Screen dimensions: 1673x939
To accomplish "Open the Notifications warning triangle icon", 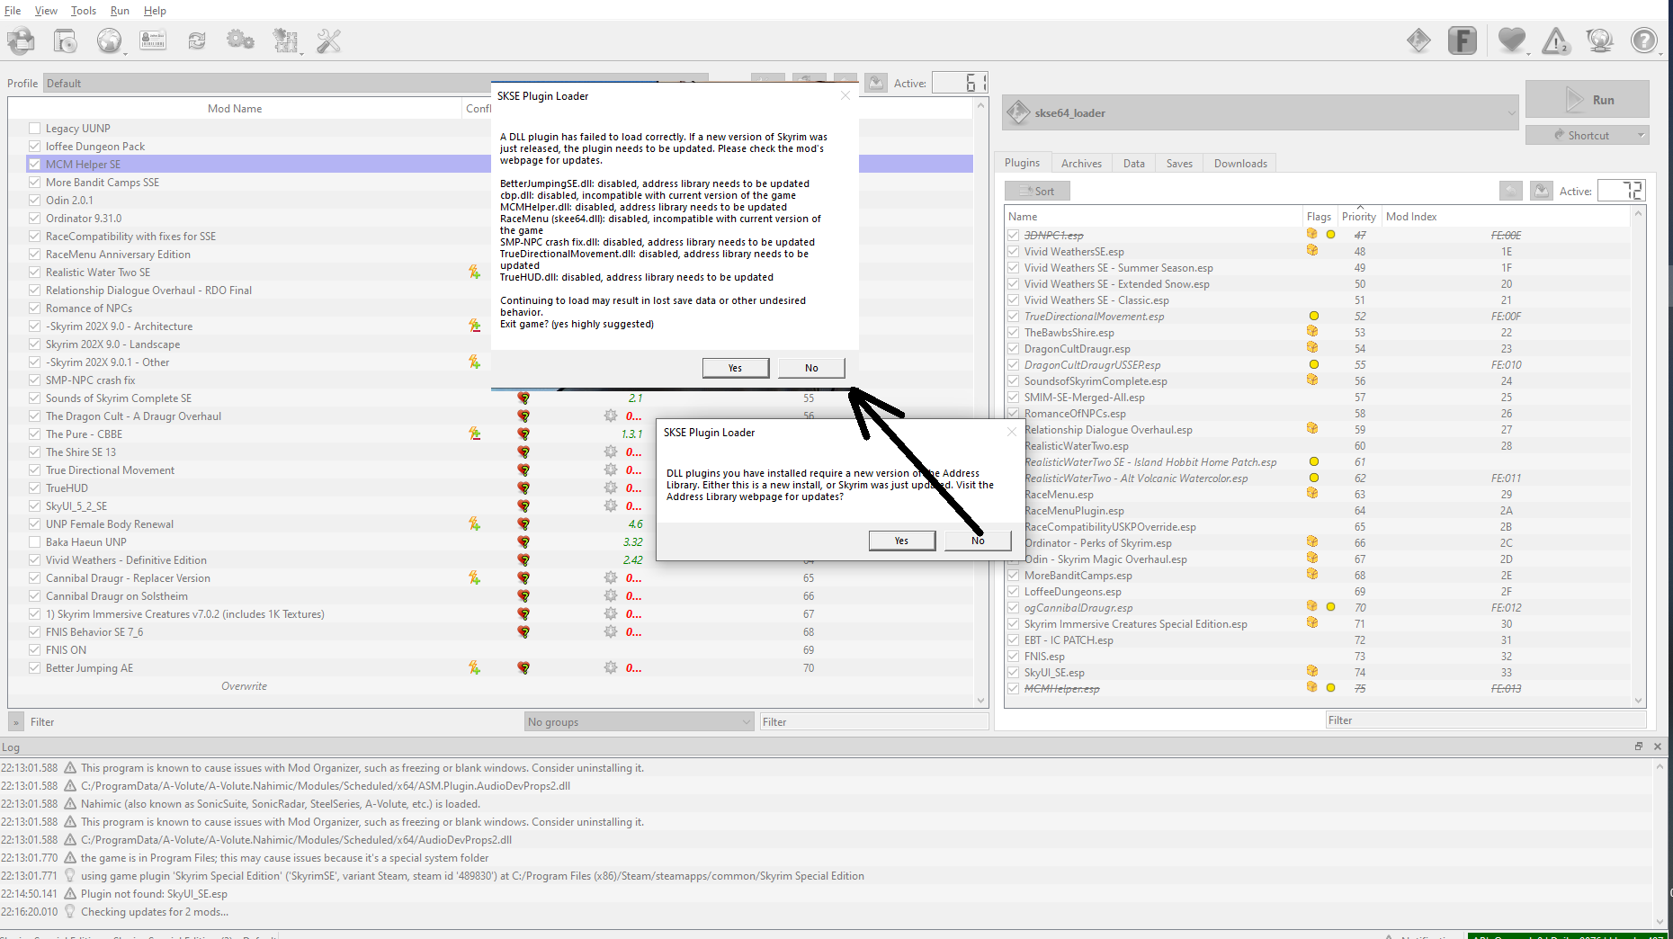I will (x=1556, y=40).
